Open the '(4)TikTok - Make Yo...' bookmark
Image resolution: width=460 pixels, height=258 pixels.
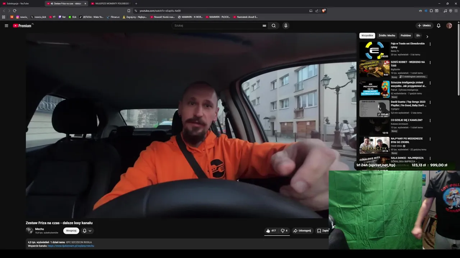tap(91, 17)
